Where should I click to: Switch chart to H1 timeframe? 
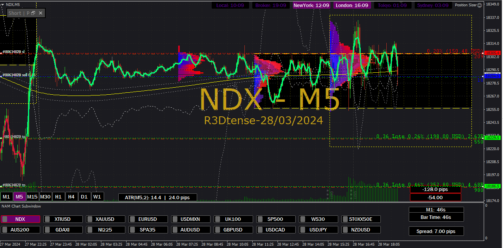tap(58, 197)
